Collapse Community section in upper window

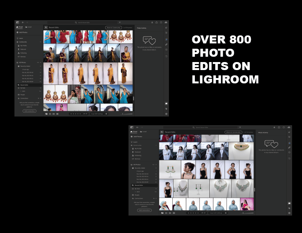[x=40, y=42]
